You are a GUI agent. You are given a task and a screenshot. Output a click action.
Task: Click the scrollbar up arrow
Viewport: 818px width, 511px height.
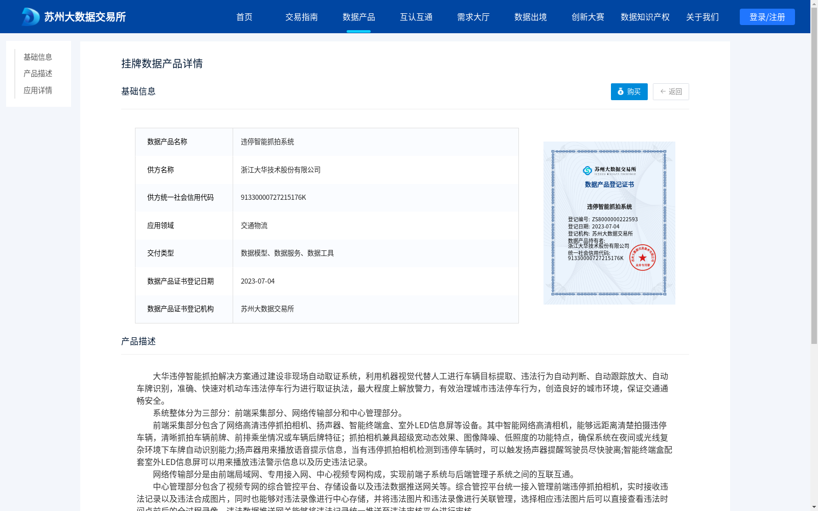click(814, 3)
